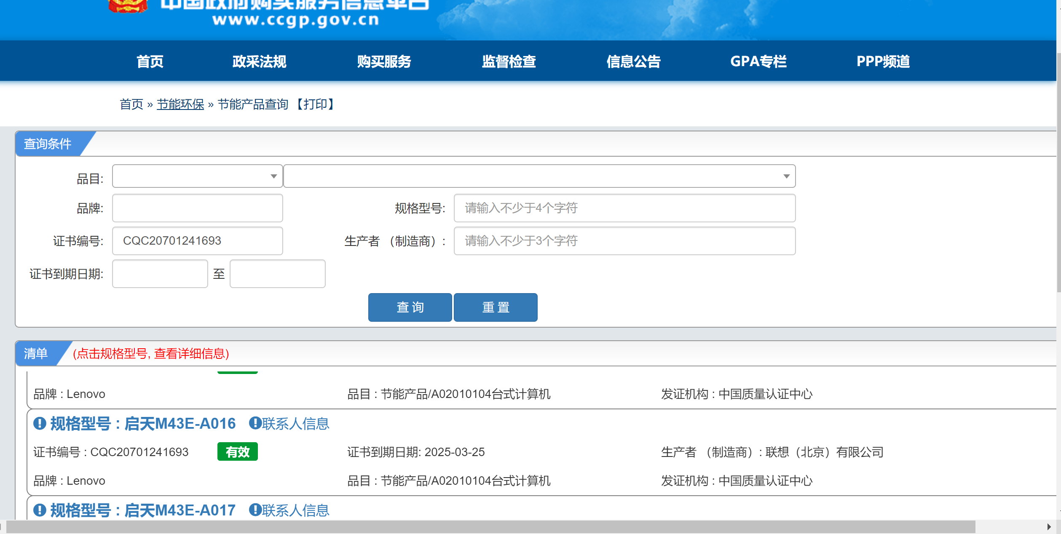
Task: Go to 监督检查 in the navigation bar
Action: (x=509, y=61)
